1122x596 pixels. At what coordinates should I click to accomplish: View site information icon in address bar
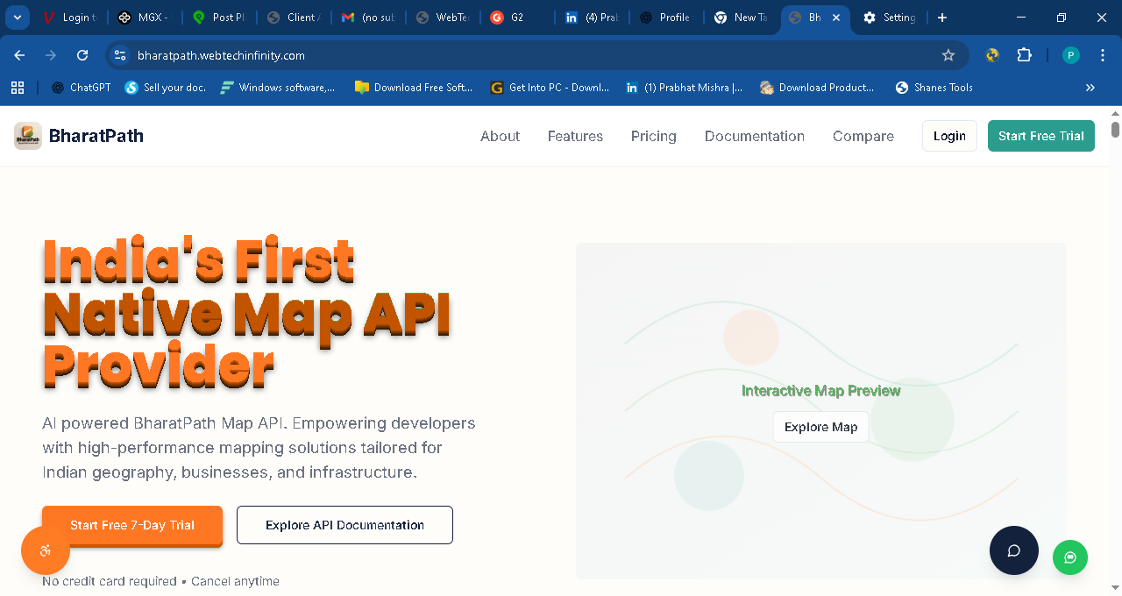(x=121, y=55)
